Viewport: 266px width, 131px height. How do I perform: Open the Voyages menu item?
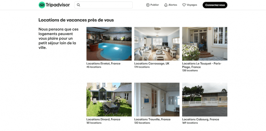pos(190,5)
